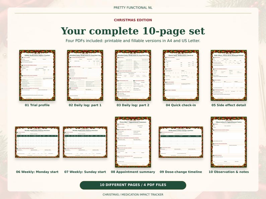Click the '07 Weekly: Sunday start' caption

coord(85,172)
